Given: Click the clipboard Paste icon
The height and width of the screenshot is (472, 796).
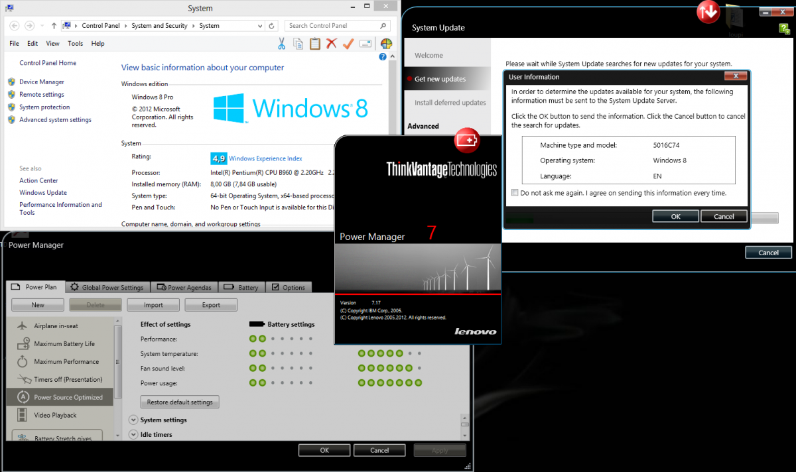Looking at the screenshot, I should [x=315, y=44].
